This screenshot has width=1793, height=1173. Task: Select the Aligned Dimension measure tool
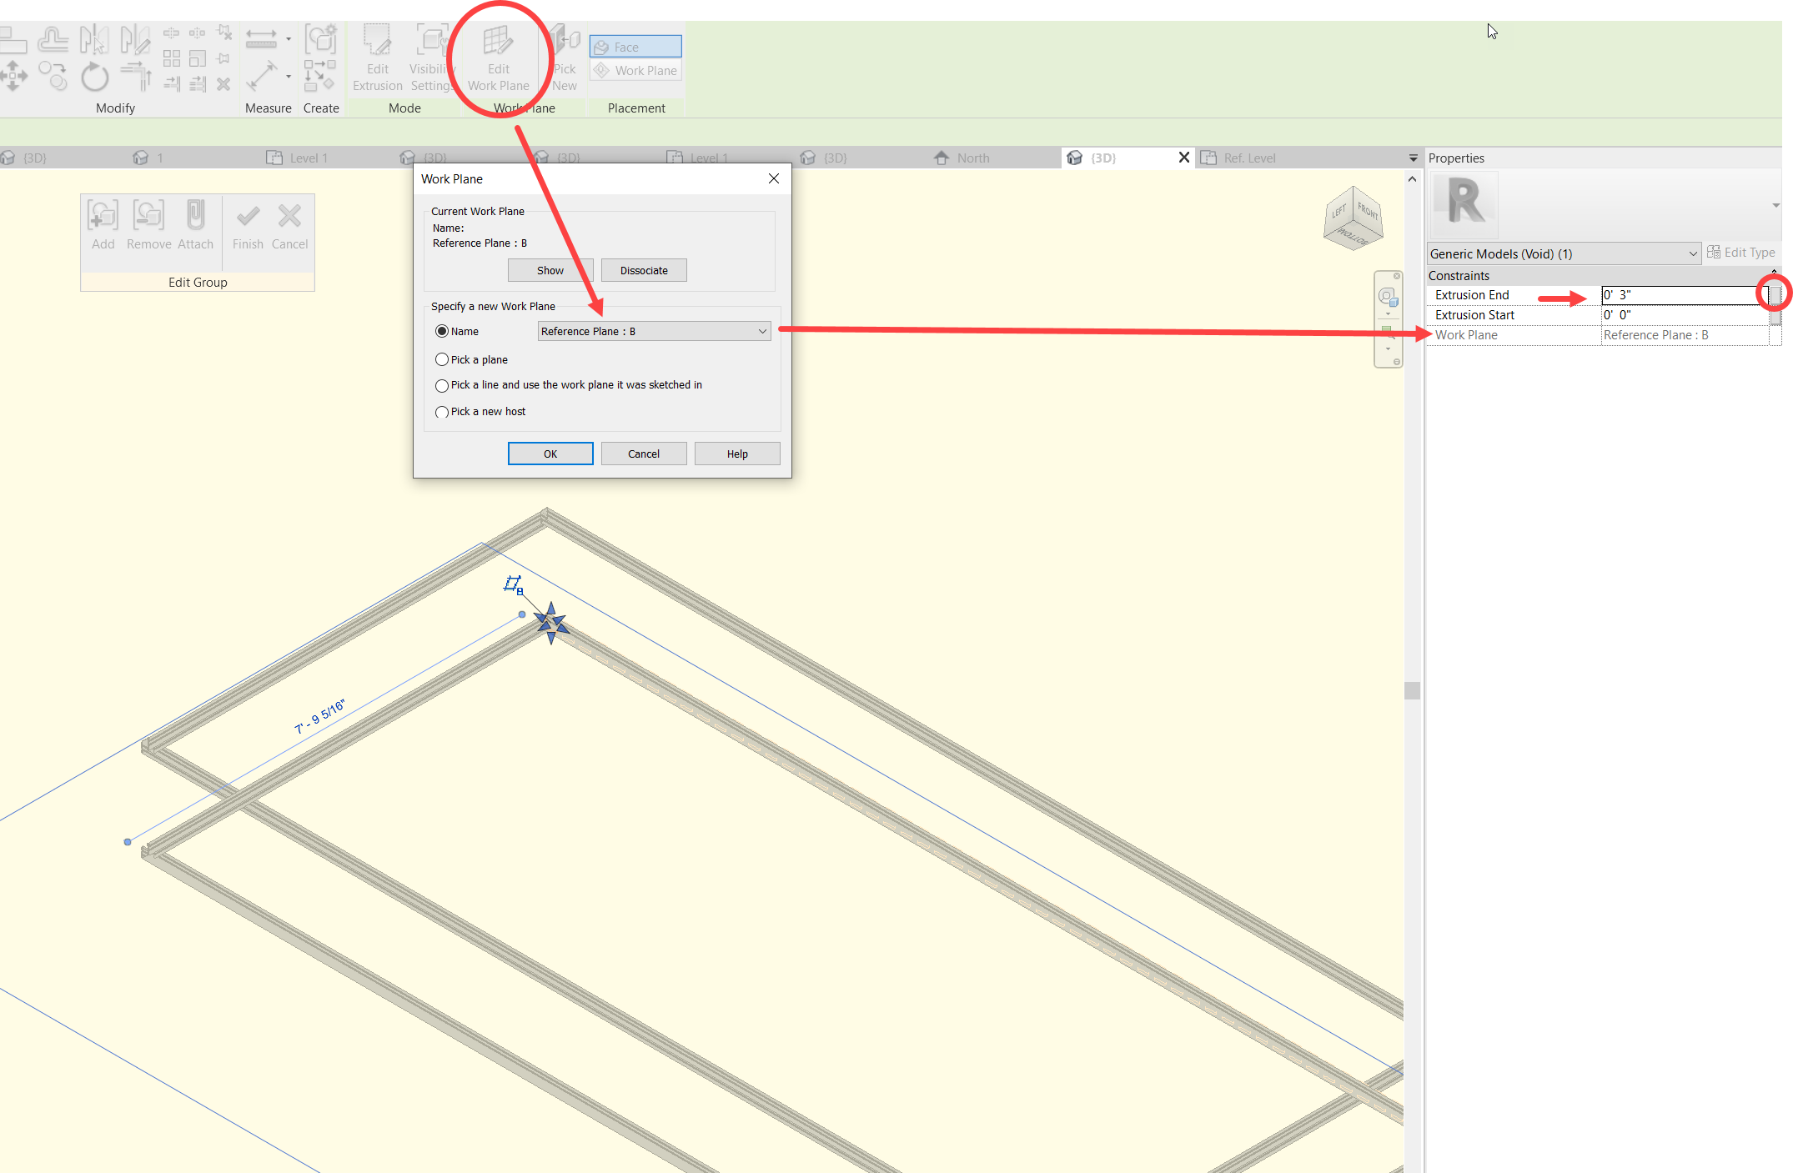point(263,38)
